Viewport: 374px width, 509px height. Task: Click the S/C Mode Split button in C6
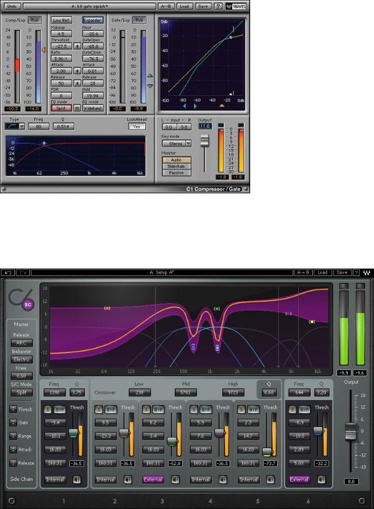[21, 393]
